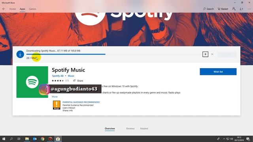Open the Windows Start menu
253x142 pixels.
(x=4, y=139)
